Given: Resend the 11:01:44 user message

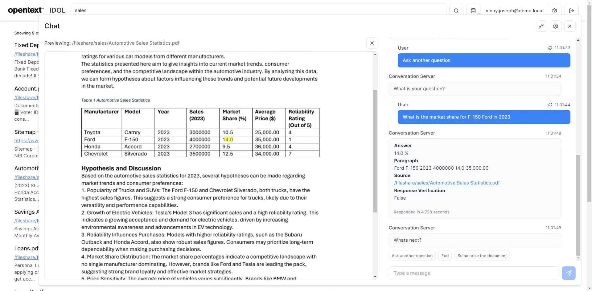Looking at the screenshot, I should [x=550, y=105].
